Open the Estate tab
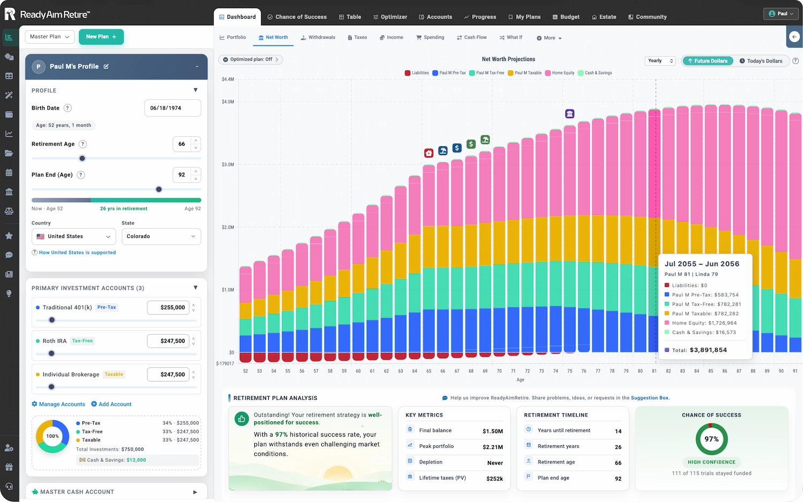 [x=604, y=17]
